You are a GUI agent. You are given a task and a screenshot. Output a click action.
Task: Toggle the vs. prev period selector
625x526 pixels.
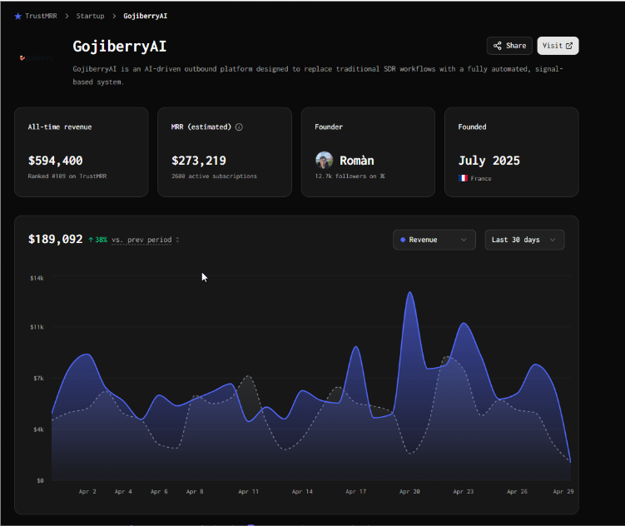tap(146, 240)
